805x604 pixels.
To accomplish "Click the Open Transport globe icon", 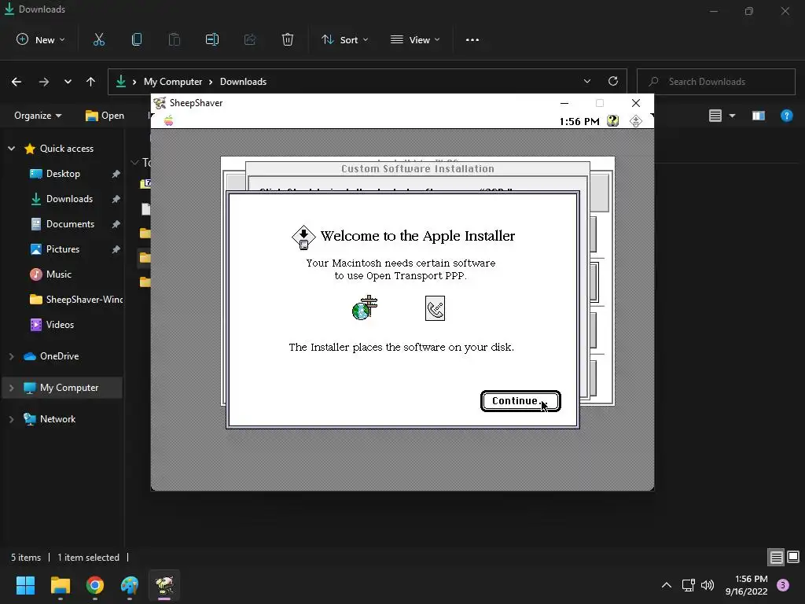I will [365, 308].
